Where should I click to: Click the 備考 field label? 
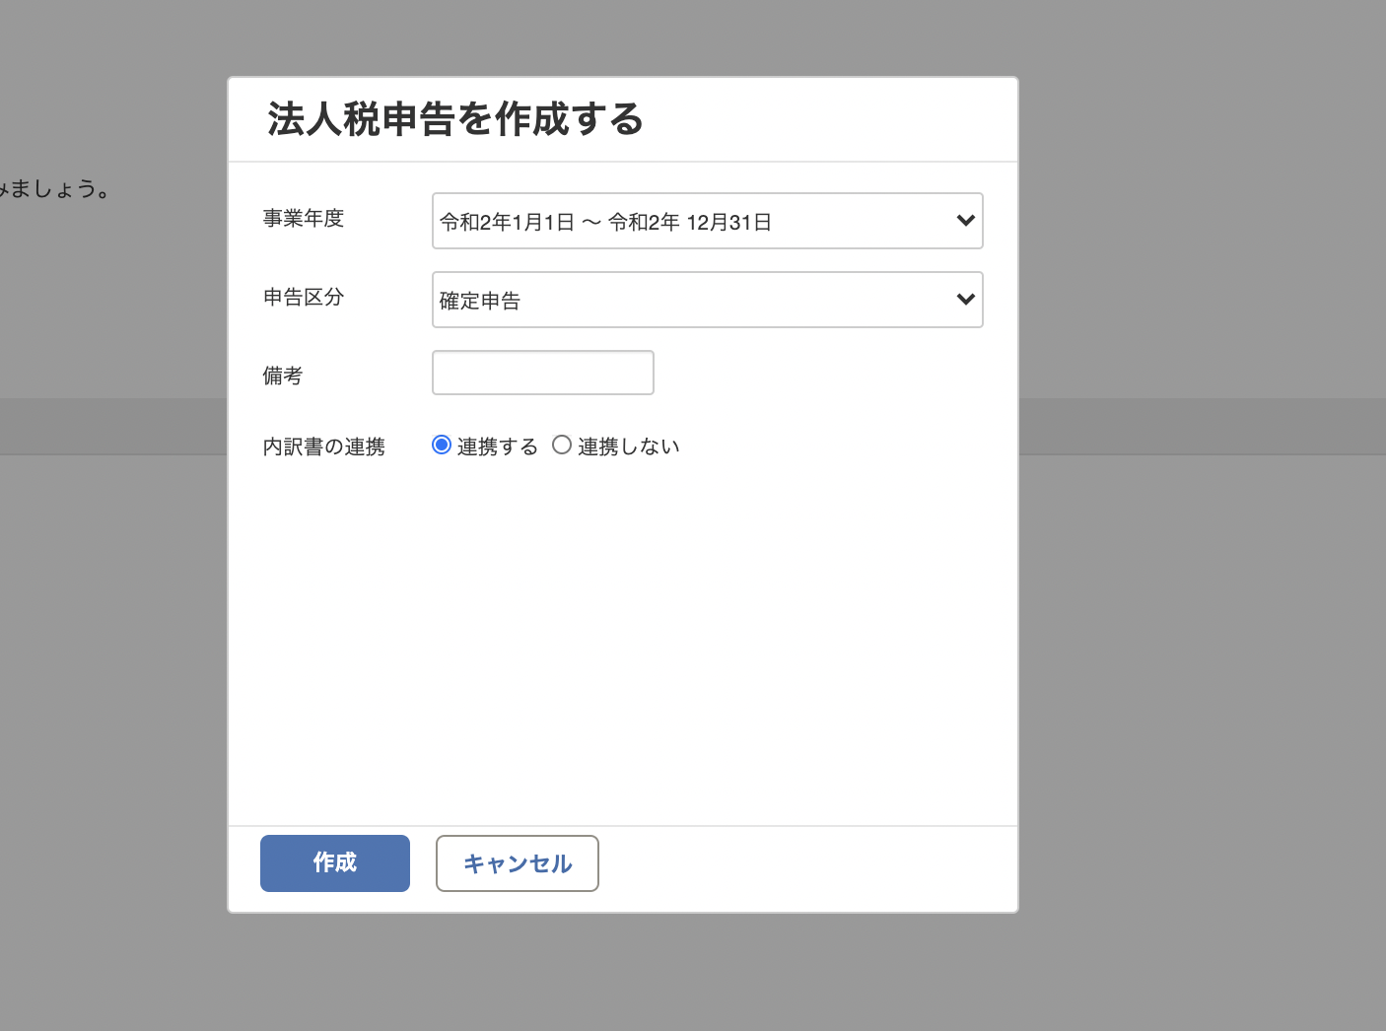coord(283,376)
